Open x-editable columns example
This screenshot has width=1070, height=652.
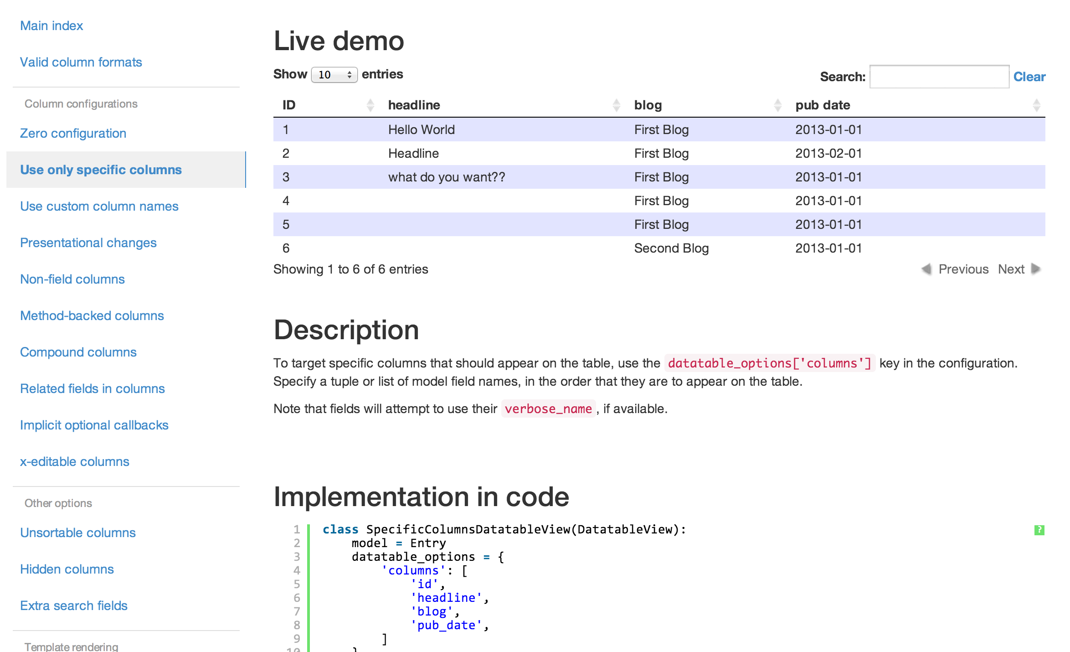point(74,461)
